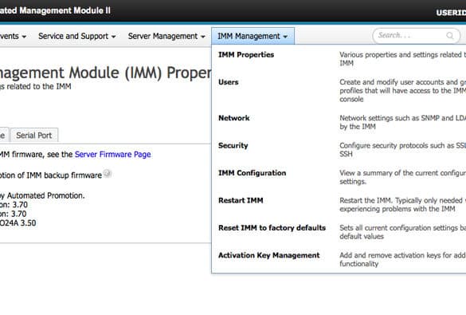Open the Service and Support menu

[x=77, y=37]
